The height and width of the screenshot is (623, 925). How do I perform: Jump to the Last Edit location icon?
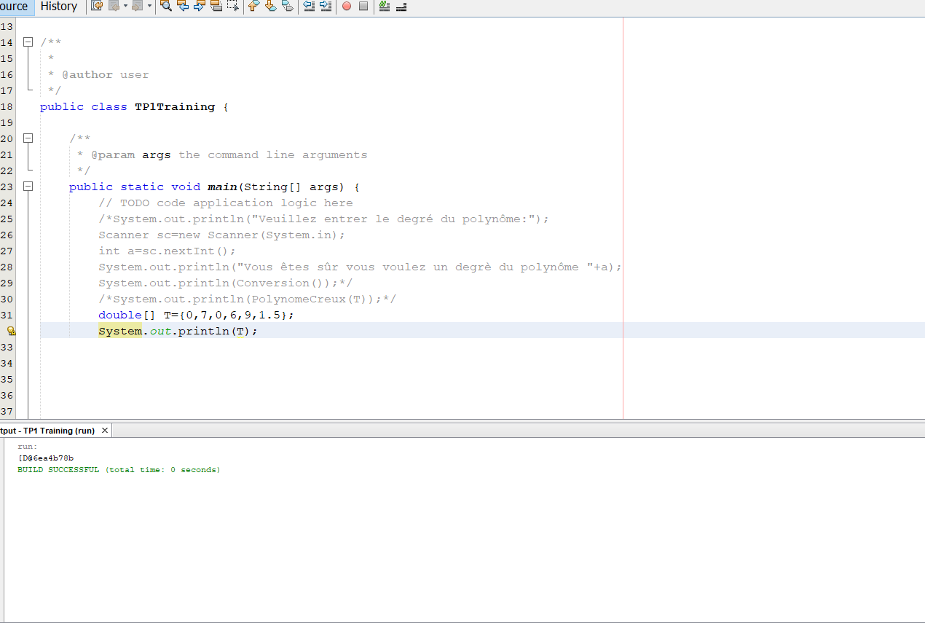tap(97, 7)
